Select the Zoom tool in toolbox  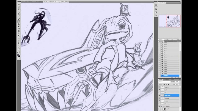click(19, 51)
